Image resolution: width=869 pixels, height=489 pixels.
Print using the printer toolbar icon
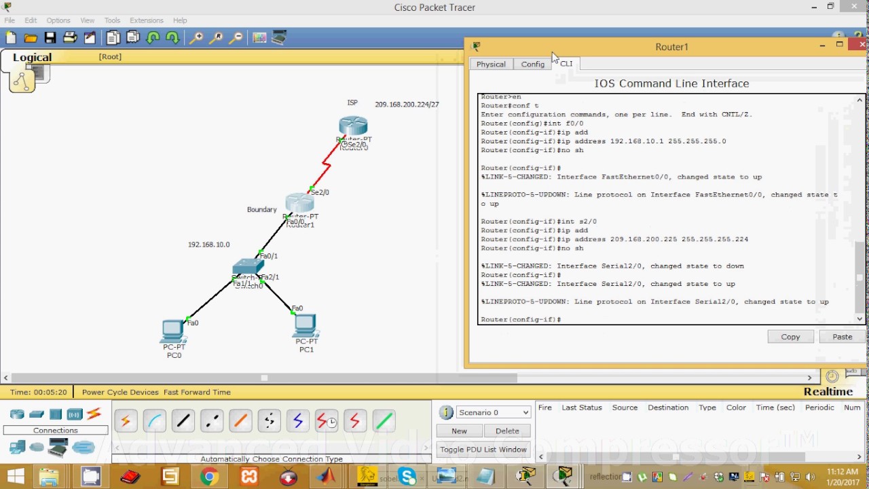(x=70, y=38)
